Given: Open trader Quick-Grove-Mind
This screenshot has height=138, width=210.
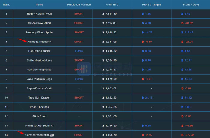Looking at the screenshot, I should (x=39, y=23).
